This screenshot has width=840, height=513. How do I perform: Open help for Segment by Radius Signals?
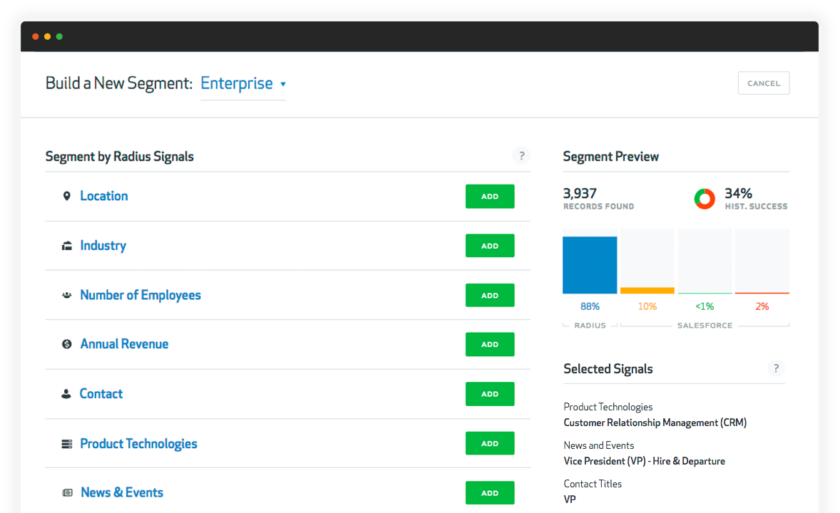point(521,156)
